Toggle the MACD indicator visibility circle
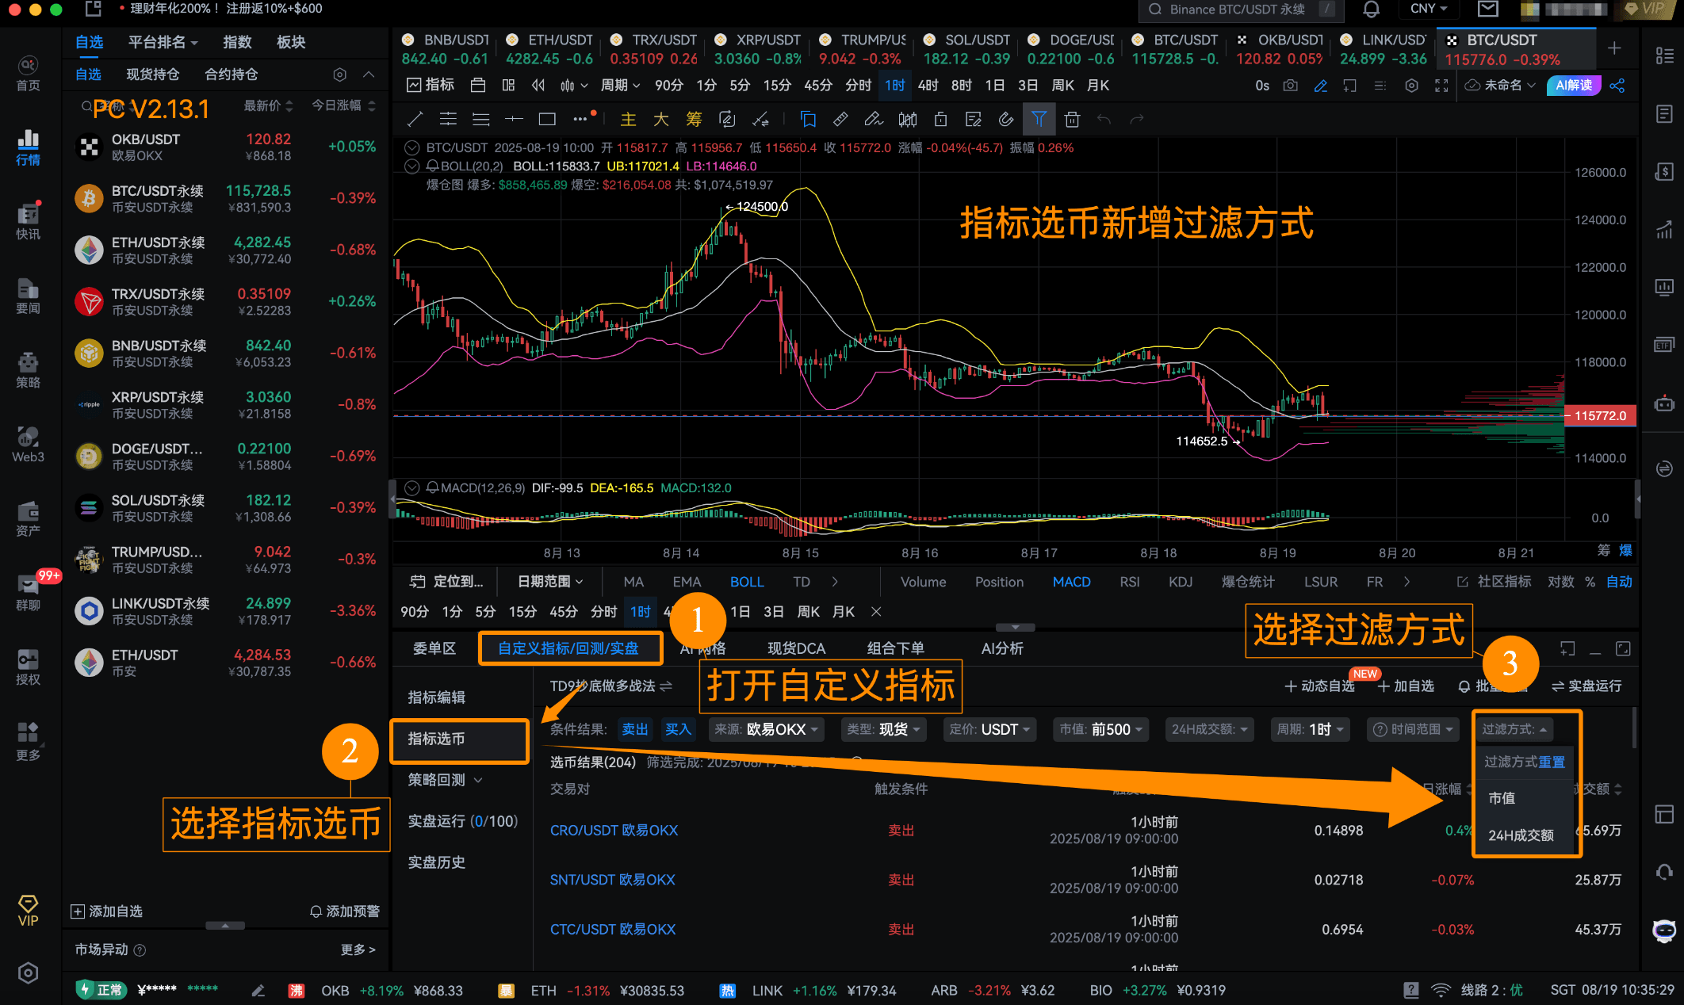The image size is (1684, 1005). coord(411,488)
